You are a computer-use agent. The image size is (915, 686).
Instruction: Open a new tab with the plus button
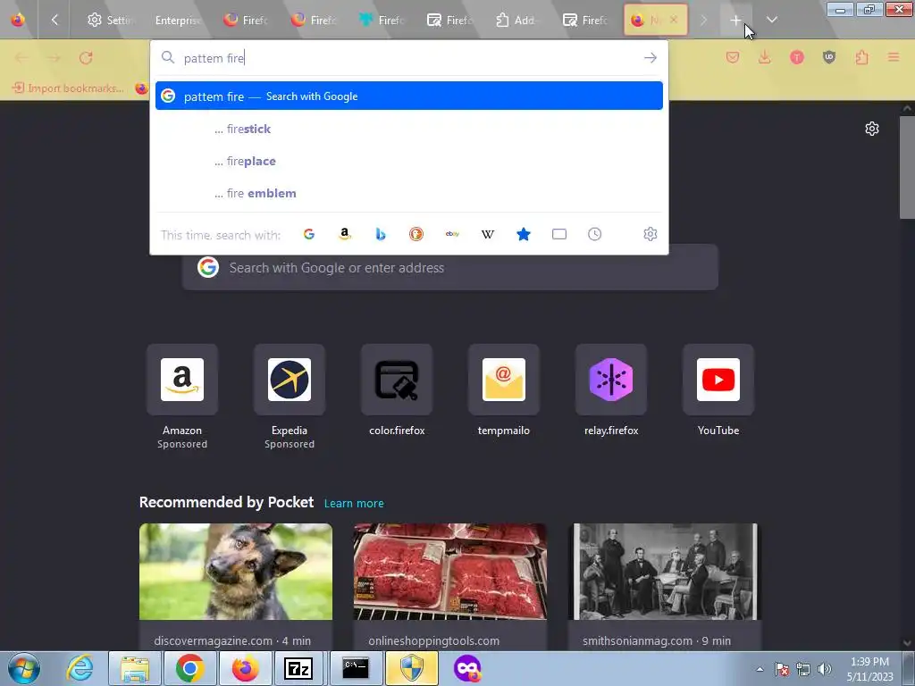[x=735, y=20]
